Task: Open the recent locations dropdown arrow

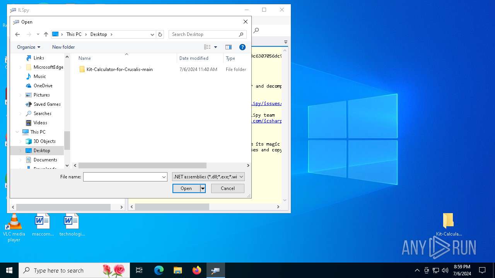Action: click(38, 34)
